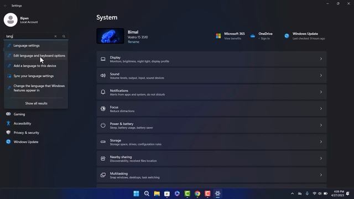Click the Settings gear icon on taskbar
The height and width of the screenshot is (199, 354).
pos(217,193)
